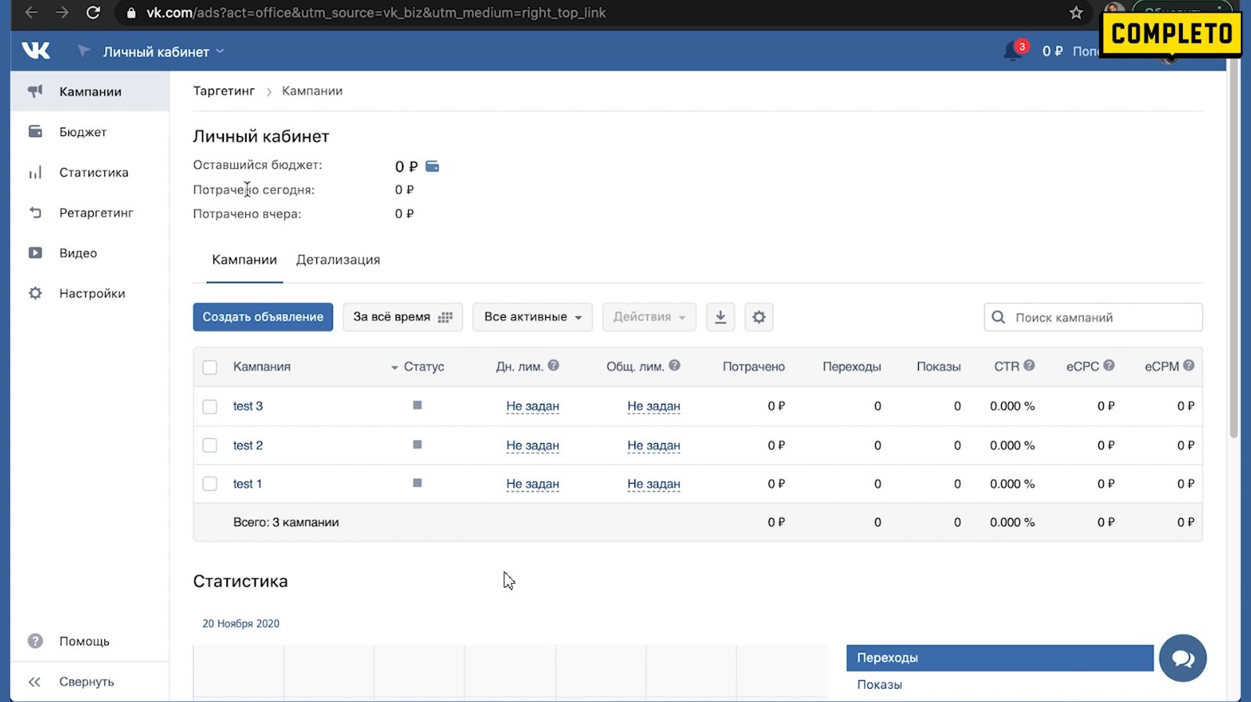This screenshot has width=1251, height=702.
Task: Click the Создать объявление button
Action: (263, 317)
